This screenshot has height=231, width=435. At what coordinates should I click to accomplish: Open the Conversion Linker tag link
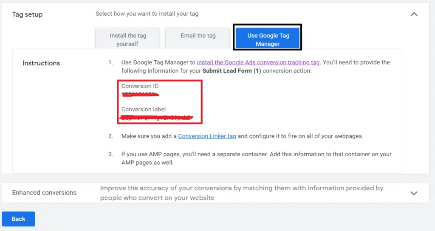pos(207,136)
